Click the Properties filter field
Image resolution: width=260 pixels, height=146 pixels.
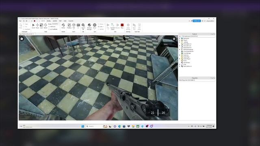pos(197,80)
